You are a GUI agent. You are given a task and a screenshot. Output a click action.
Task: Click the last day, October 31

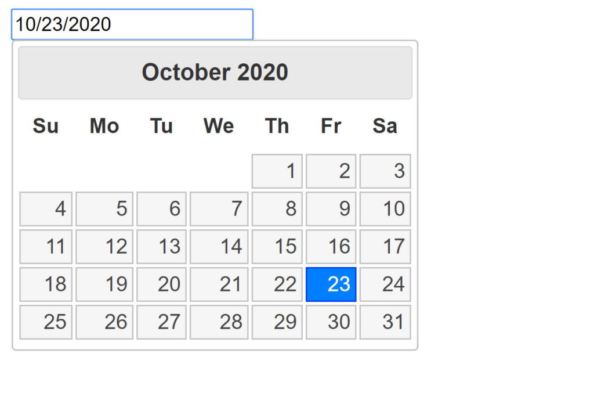(385, 322)
